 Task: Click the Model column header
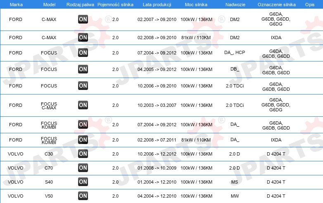49,5
